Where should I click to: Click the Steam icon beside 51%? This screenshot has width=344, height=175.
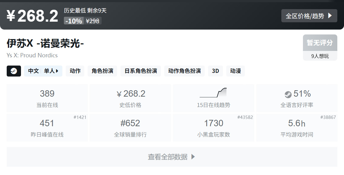pos(288,95)
